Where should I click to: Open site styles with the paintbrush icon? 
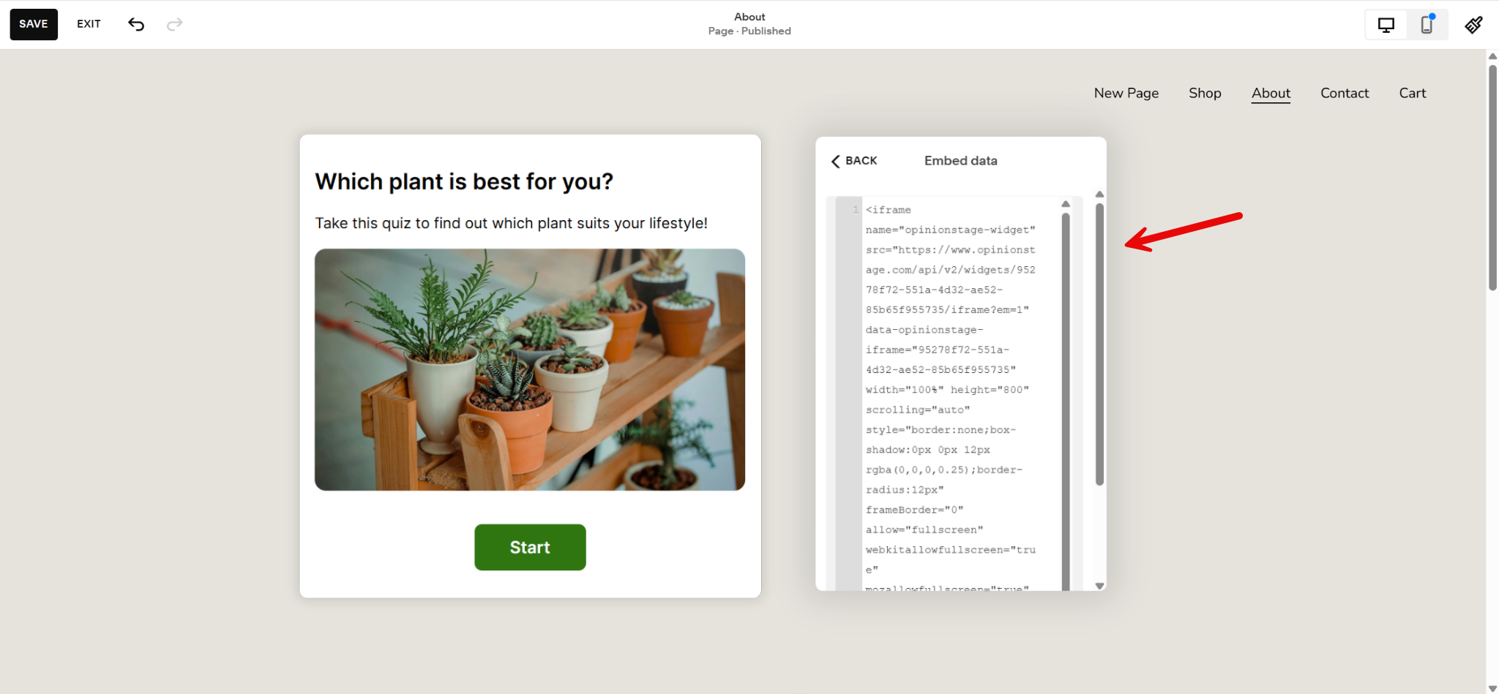point(1473,24)
